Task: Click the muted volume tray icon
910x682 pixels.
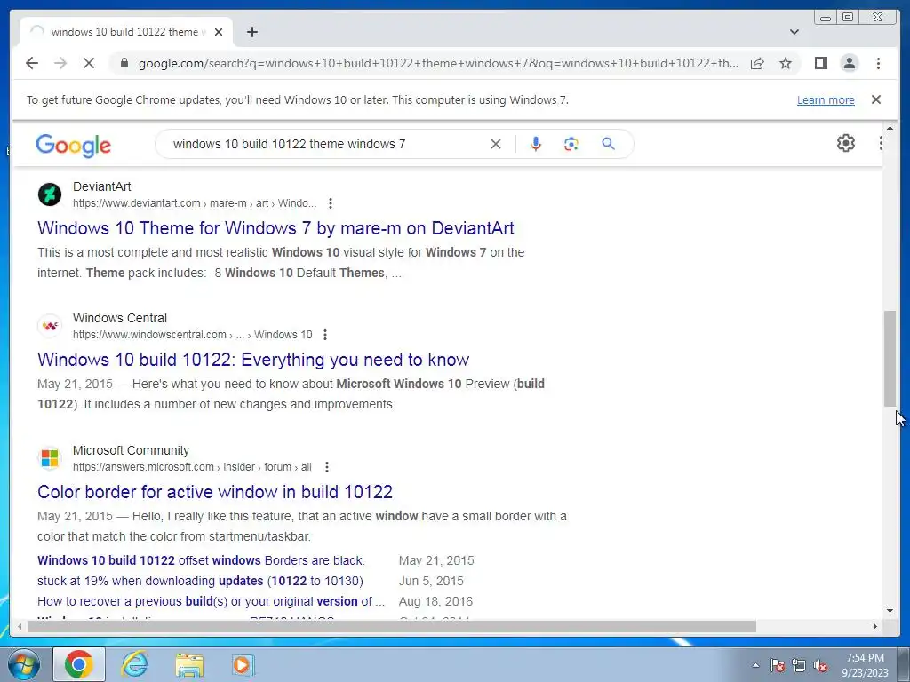Action: tap(820, 666)
